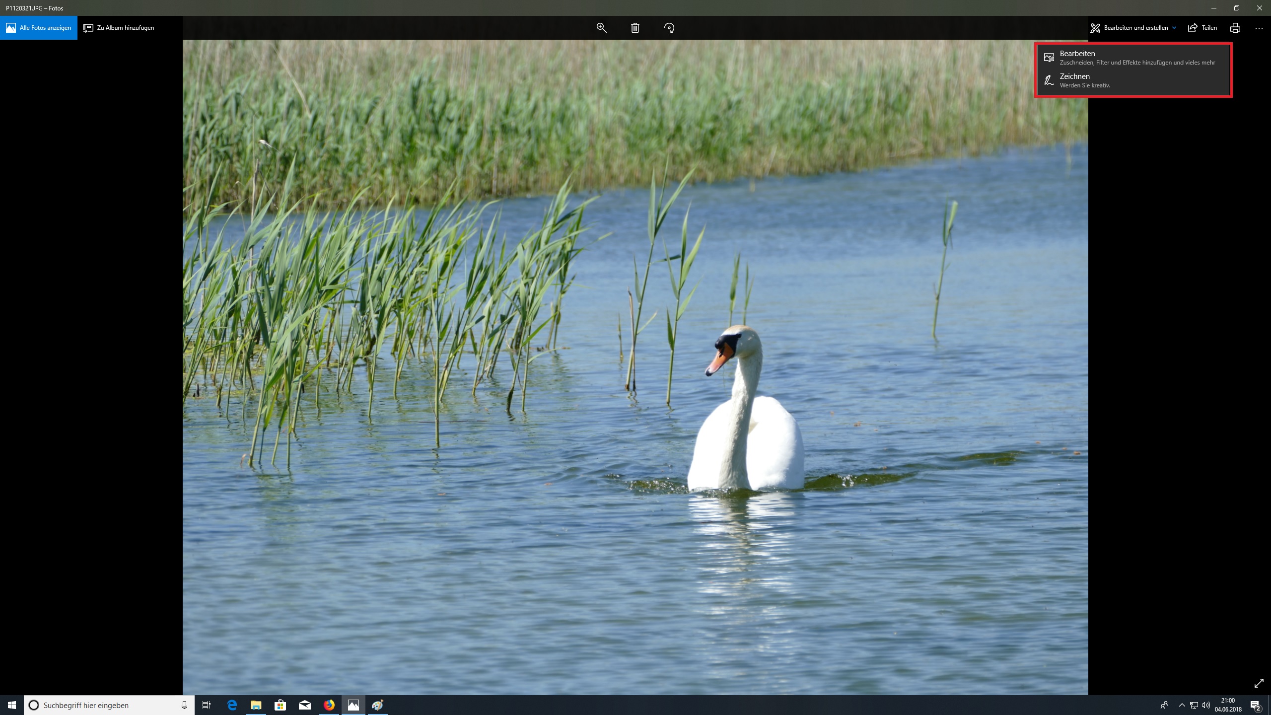Screen dimensions: 1271x715
Task: Click Zu Album hinzufügen
Action: coord(119,28)
